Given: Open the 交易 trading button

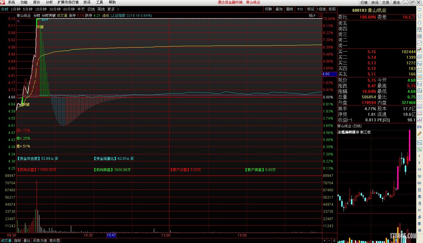Looking at the screenshot, I should click(x=386, y=2).
